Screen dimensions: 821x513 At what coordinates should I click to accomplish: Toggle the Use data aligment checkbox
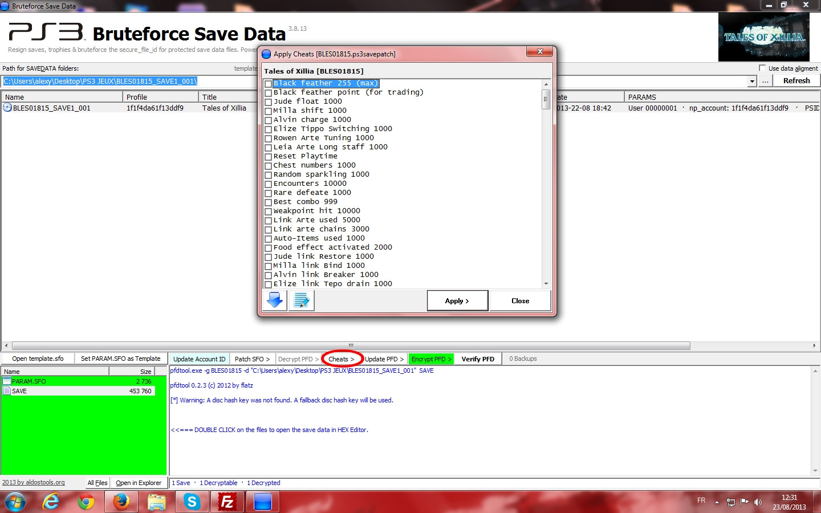coord(762,68)
